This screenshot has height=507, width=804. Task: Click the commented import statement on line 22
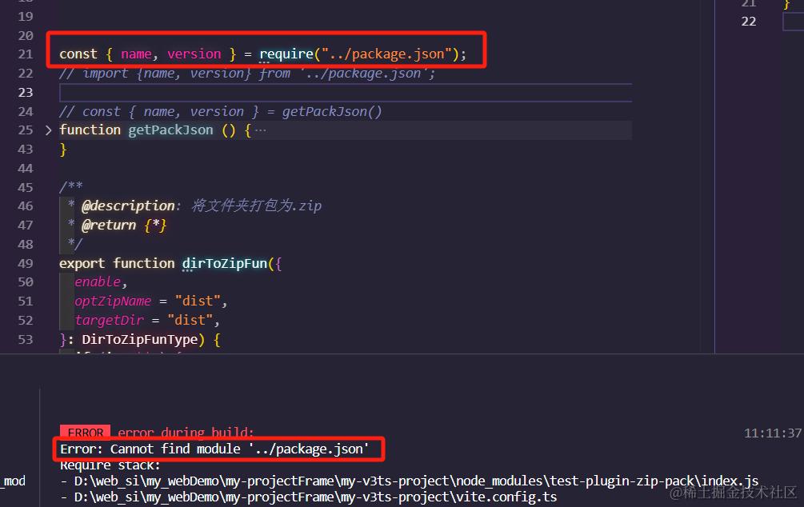(247, 74)
